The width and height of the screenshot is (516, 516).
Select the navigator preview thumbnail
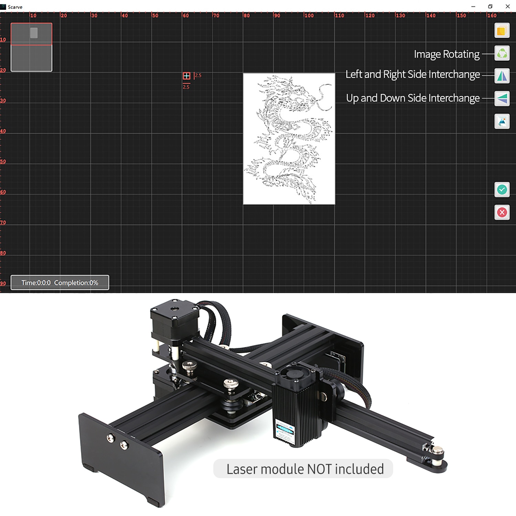click(31, 47)
